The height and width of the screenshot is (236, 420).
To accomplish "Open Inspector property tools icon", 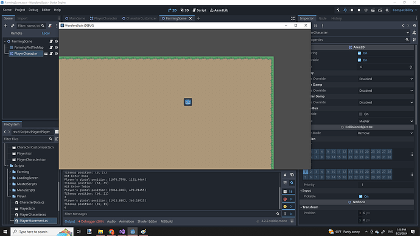I will pyautogui.click(x=415, y=40).
